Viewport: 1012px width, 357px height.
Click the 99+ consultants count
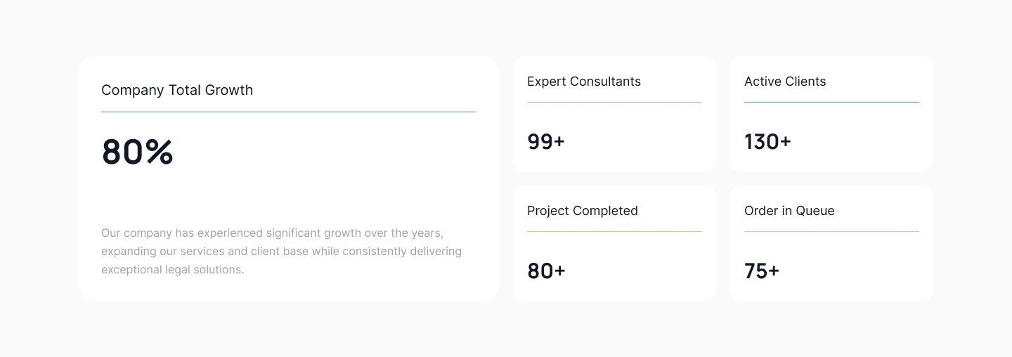click(x=546, y=142)
